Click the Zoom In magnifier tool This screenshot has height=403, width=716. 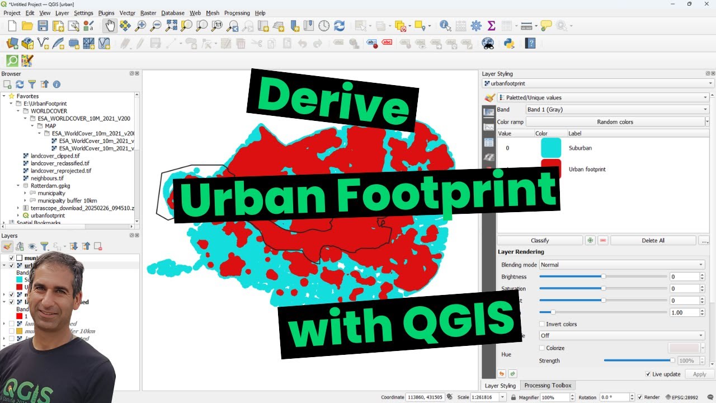click(140, 26)
